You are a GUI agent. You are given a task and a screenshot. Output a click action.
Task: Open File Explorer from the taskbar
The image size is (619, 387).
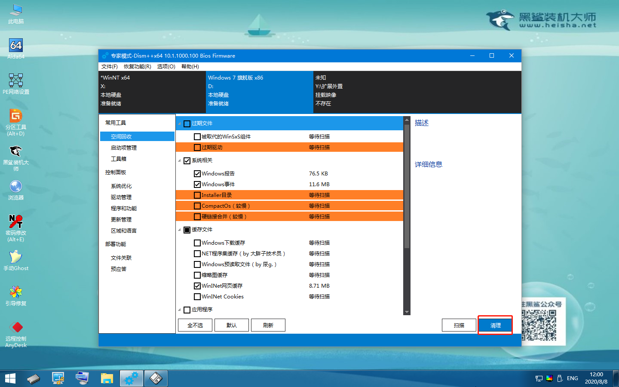(107, 378)
